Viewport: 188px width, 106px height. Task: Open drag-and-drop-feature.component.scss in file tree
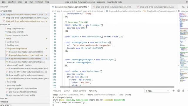[26, 55]
